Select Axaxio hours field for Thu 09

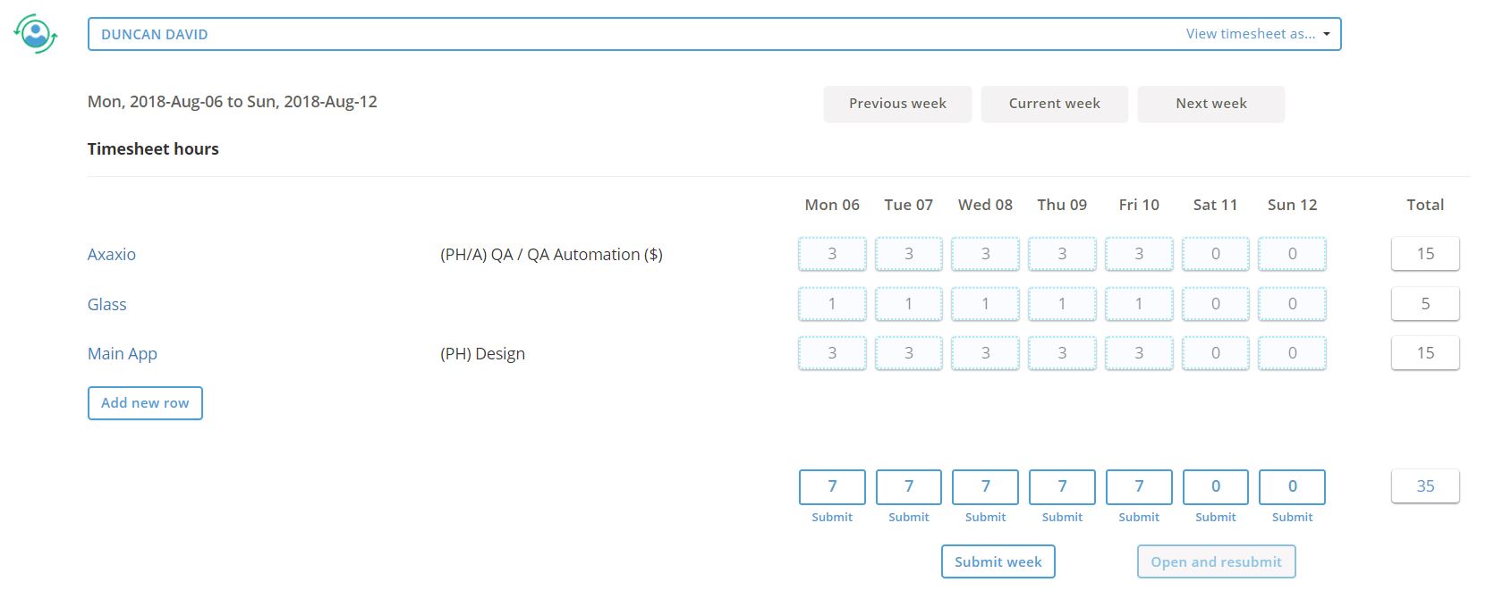click(x=1062, y=254)
